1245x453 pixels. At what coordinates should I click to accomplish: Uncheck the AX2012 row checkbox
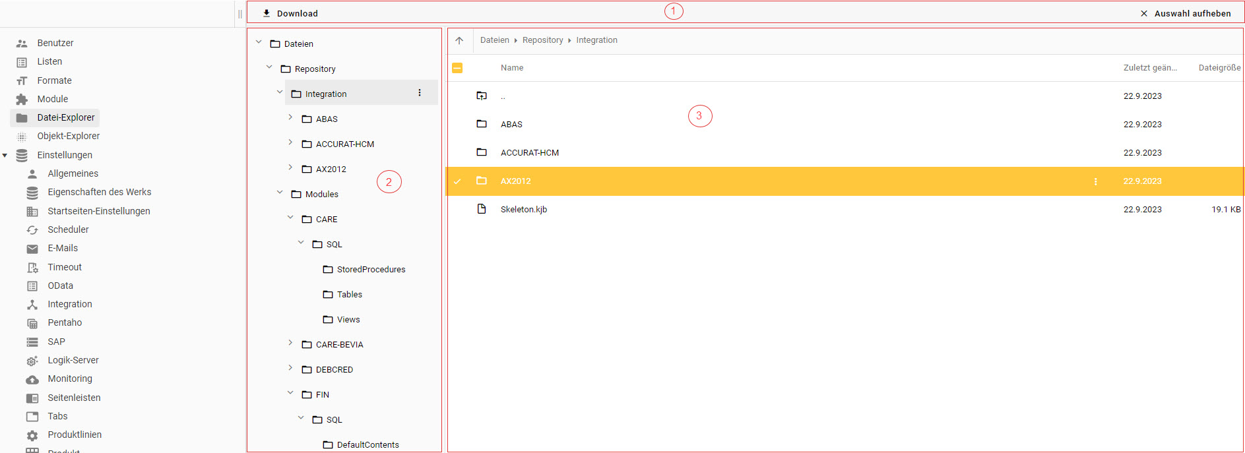tap(457, 181)
